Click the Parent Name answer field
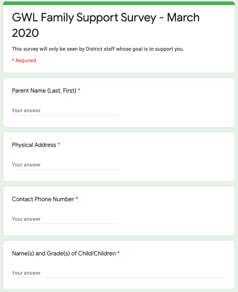 pyautogui.click(x=65, y=111)
